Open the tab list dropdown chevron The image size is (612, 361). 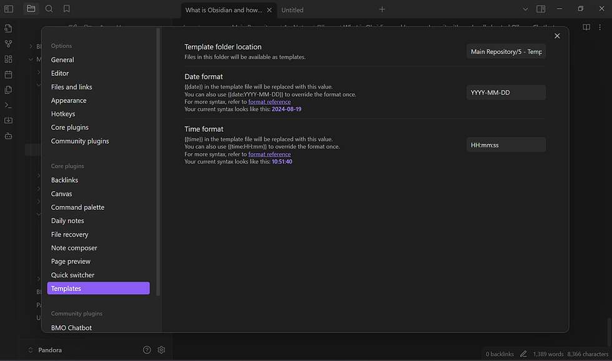point(525,9)
